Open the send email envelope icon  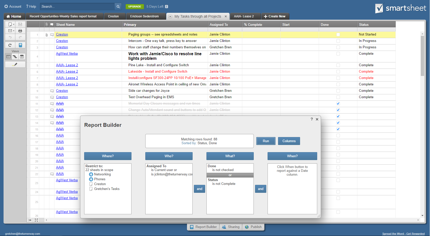[x=10, y=31]
